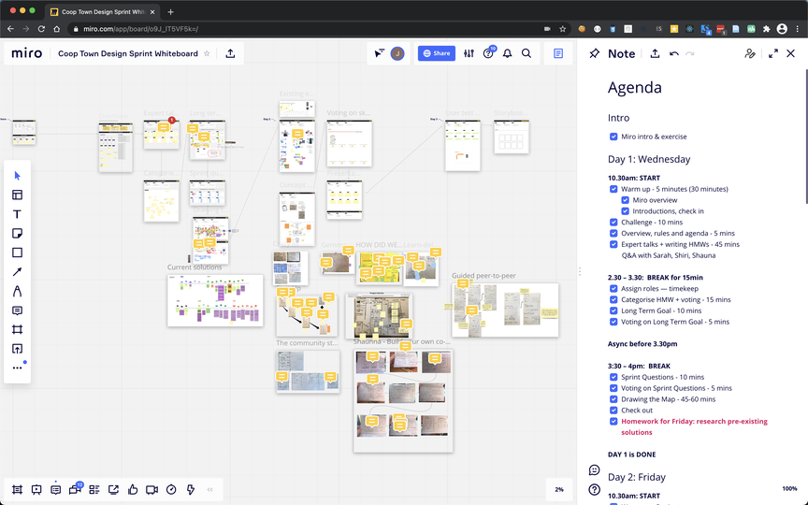
Task: Toggle Homework for Friday checkbox
Action: pos(613,422)
